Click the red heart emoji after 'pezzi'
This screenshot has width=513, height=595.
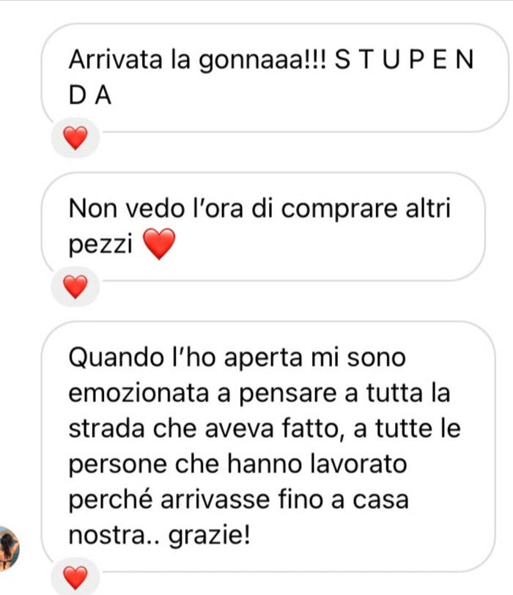[159, 243]
